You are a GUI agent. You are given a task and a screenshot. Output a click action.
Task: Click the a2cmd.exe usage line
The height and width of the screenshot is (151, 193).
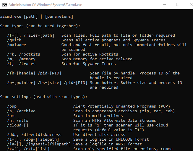tap(37, 17)
